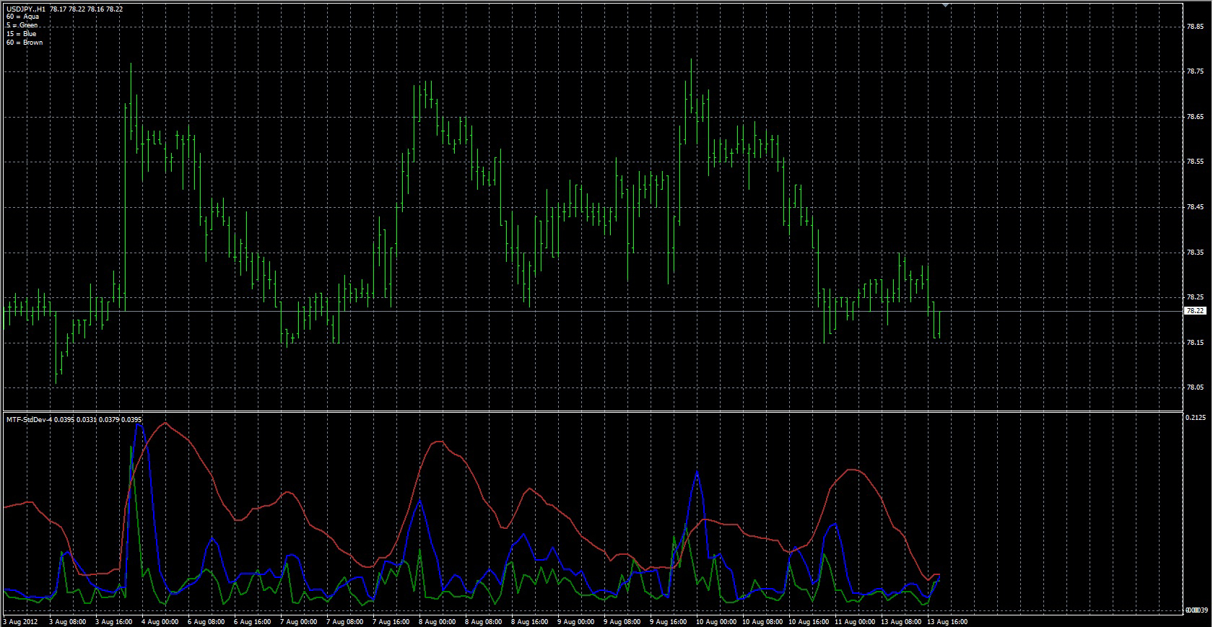The width and height of the screenshot is (1213, 627).
Task: Click the 78.65 price scale label
Action: click(x=1195, y=117)
